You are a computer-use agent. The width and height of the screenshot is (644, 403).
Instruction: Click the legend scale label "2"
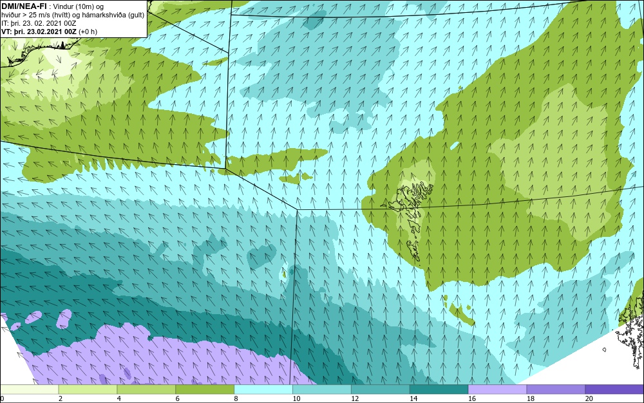point(61,398)
